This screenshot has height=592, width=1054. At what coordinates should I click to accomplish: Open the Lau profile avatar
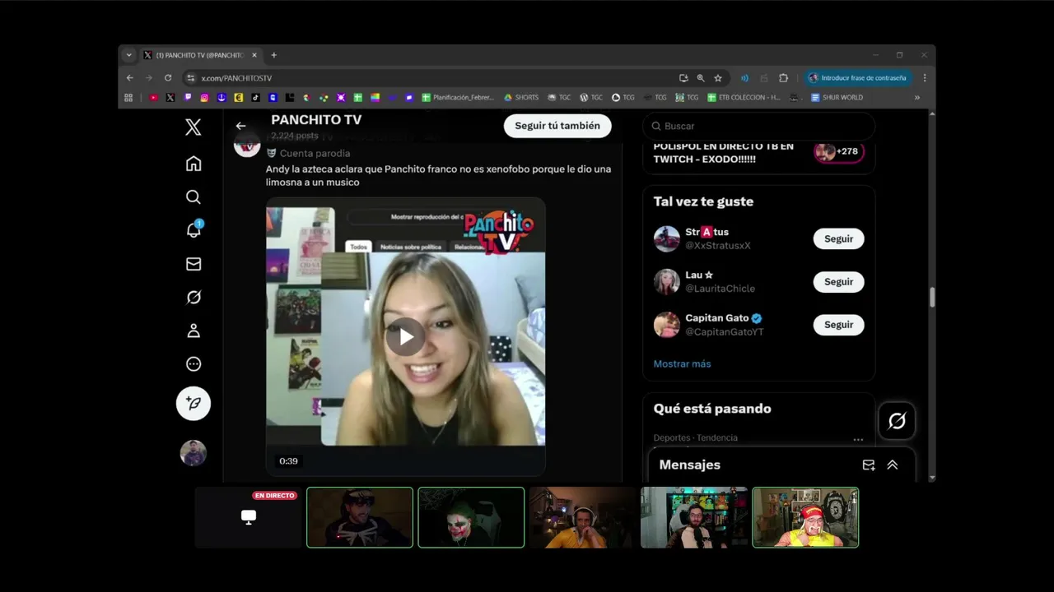[666, 281]
